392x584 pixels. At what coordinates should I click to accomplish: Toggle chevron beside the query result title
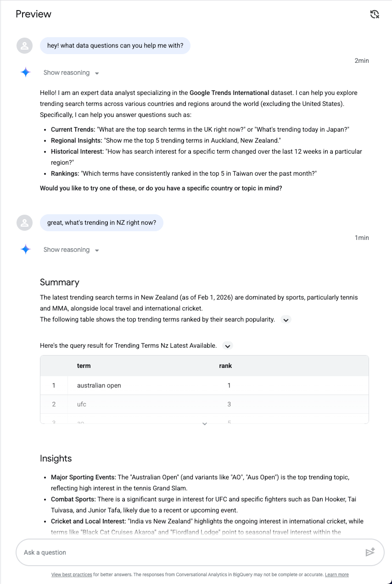point(227,346)
